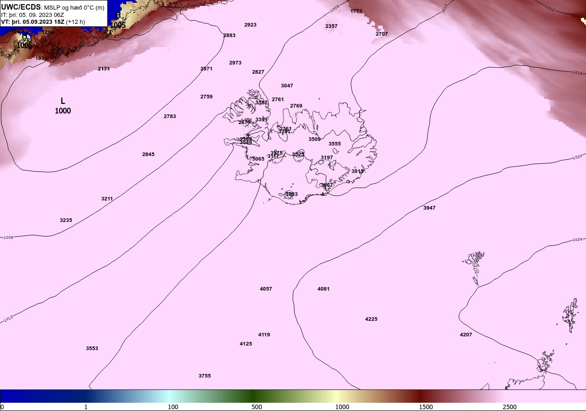
Task: Click the height value 3047
Action: [x=287, y=86]
